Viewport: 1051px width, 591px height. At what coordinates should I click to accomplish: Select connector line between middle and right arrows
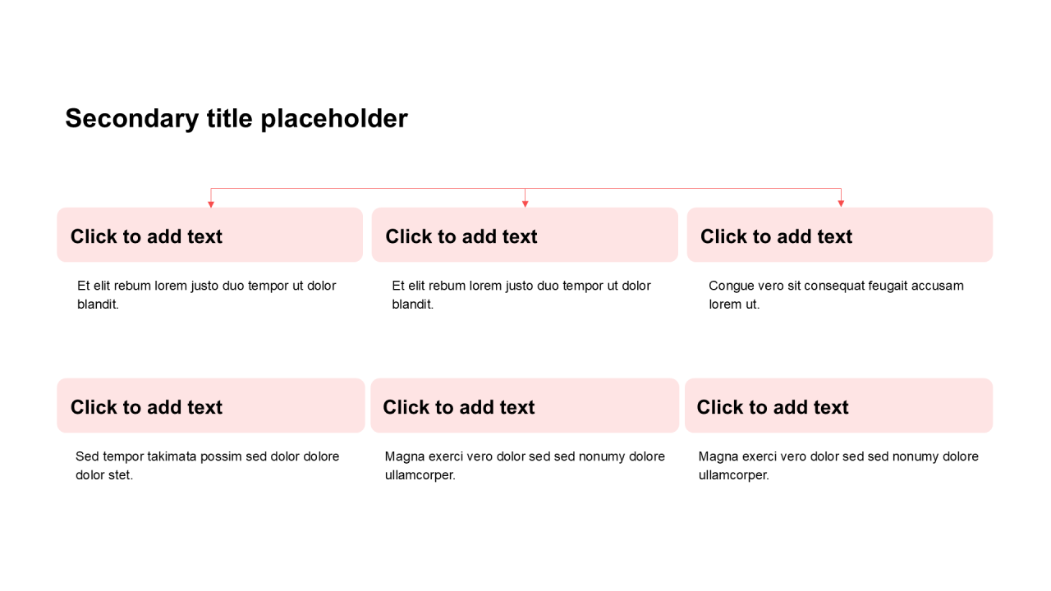click(683, 189)
